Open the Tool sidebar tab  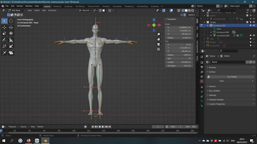[197, 28]
